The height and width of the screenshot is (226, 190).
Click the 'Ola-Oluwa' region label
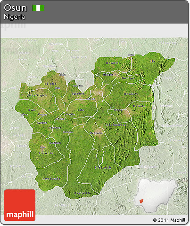click(37, 95)
